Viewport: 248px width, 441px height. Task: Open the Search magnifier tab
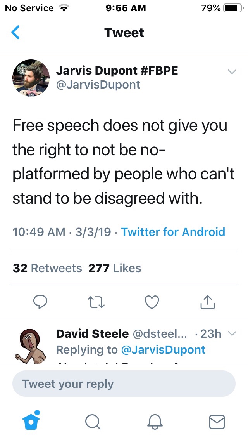coord(93,422)
